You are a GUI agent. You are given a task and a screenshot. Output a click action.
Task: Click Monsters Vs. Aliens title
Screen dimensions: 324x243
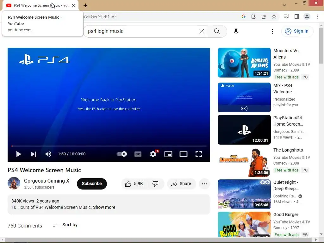tap(286, 54)
